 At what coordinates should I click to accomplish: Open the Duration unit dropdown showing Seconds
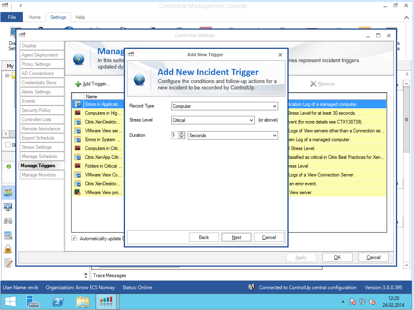[x=275, y=136]
